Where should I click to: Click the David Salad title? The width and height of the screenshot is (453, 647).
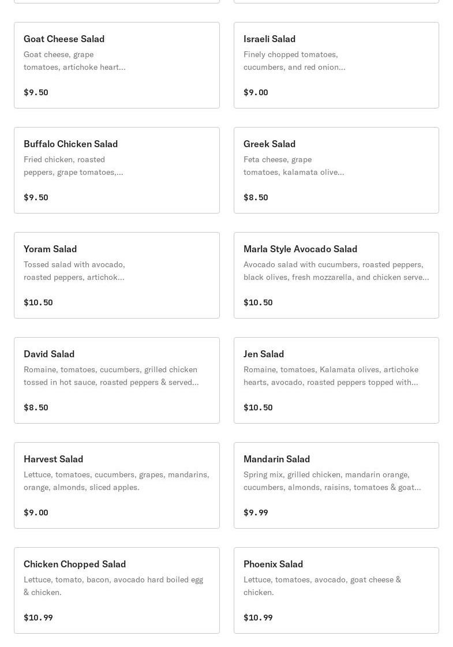pyautogui.click(x=49, y=354)
